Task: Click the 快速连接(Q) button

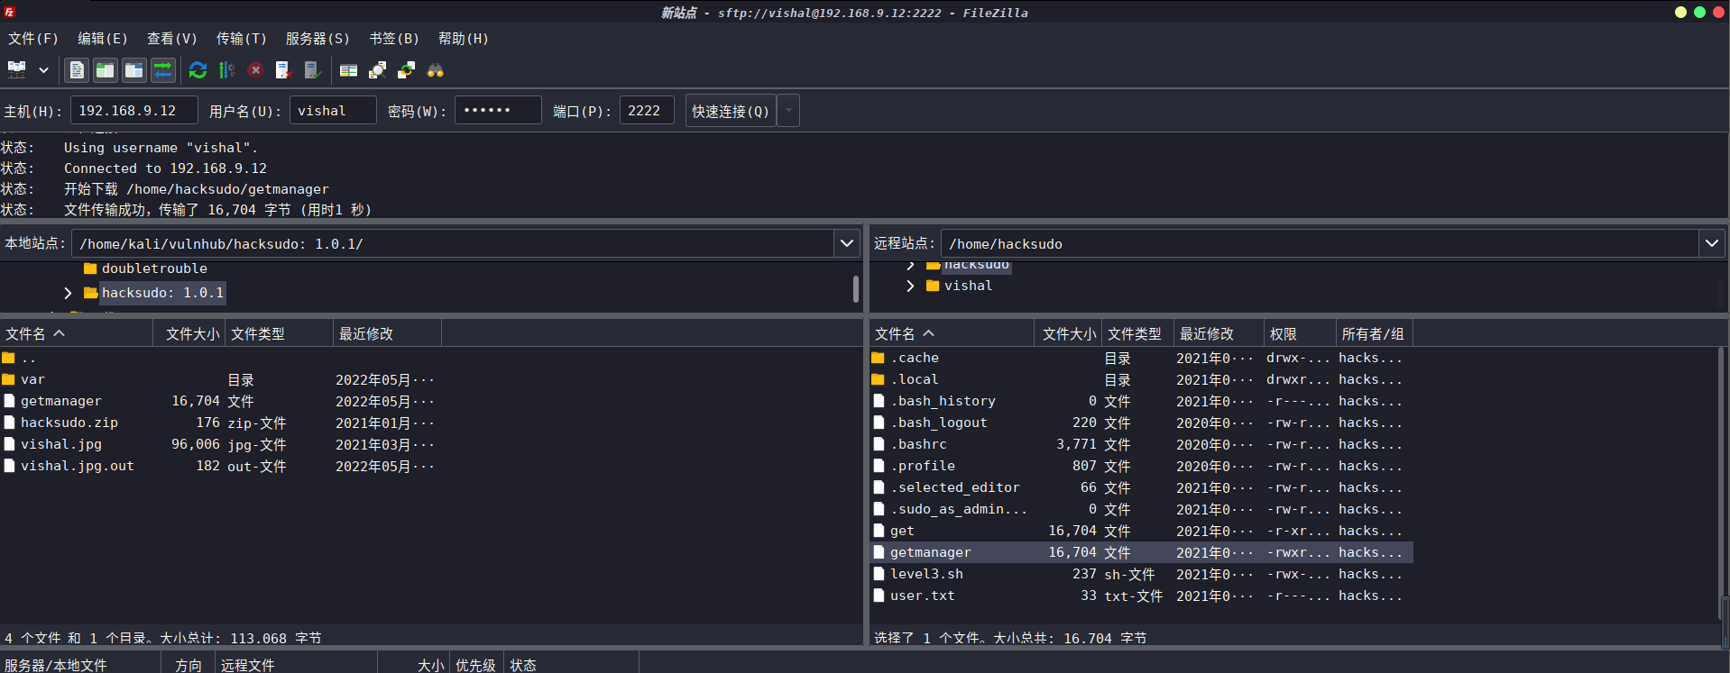Action: pos(731,111)
